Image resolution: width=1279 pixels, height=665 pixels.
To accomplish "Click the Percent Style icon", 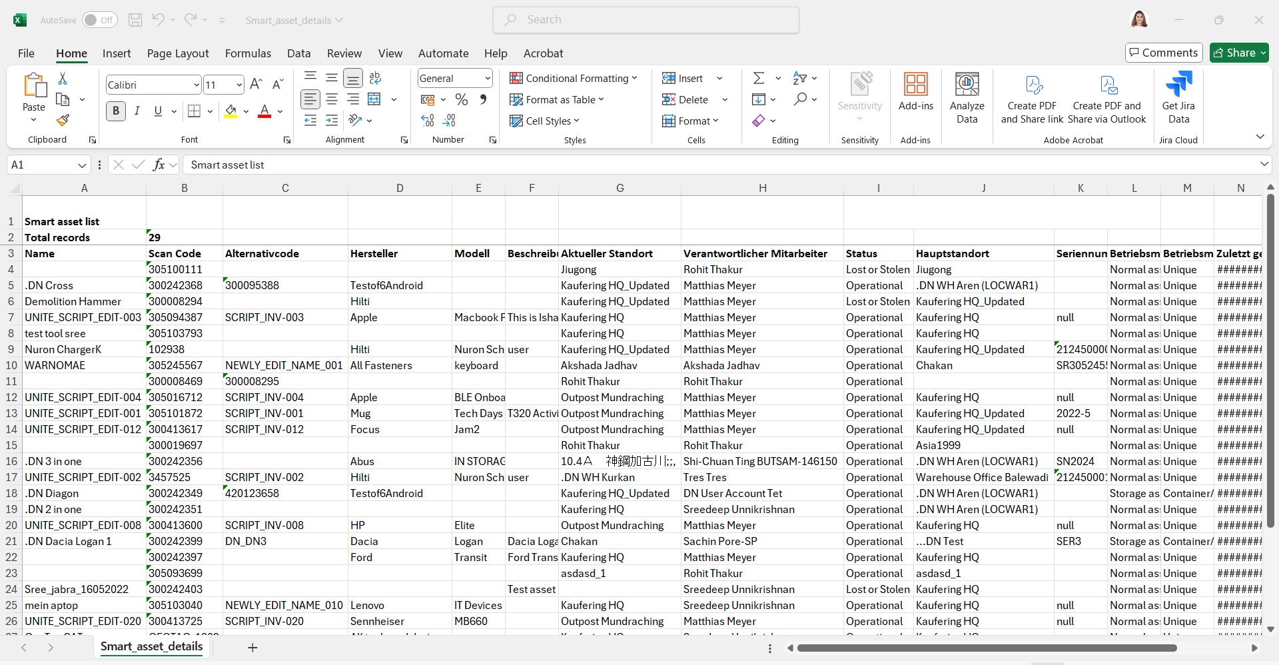I will click(461, 100).
